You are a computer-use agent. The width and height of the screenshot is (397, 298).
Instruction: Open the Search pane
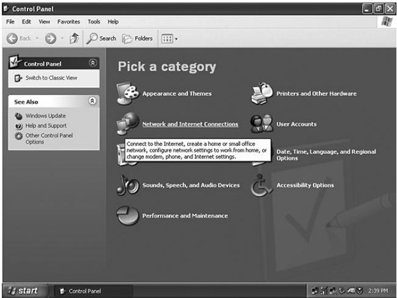click(x=101, y=38)
